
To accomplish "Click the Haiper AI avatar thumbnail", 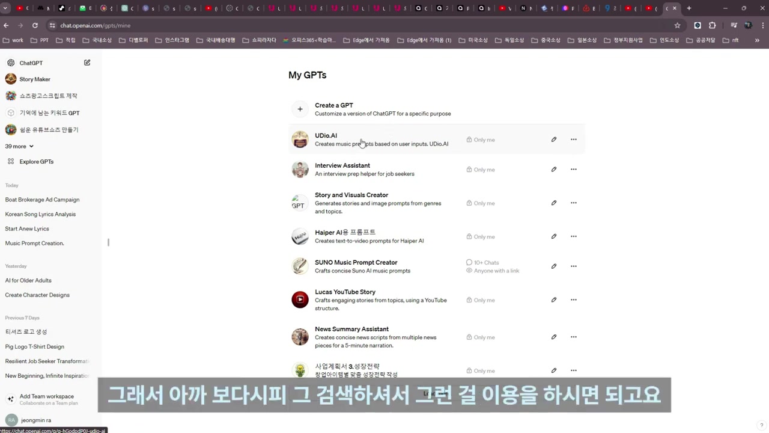I will 300,236.
